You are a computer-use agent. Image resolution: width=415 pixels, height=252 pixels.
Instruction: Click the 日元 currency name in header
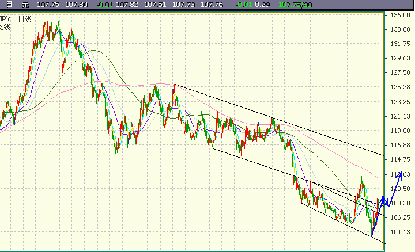click(17, 5)
